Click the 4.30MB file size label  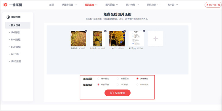point(82,48)
